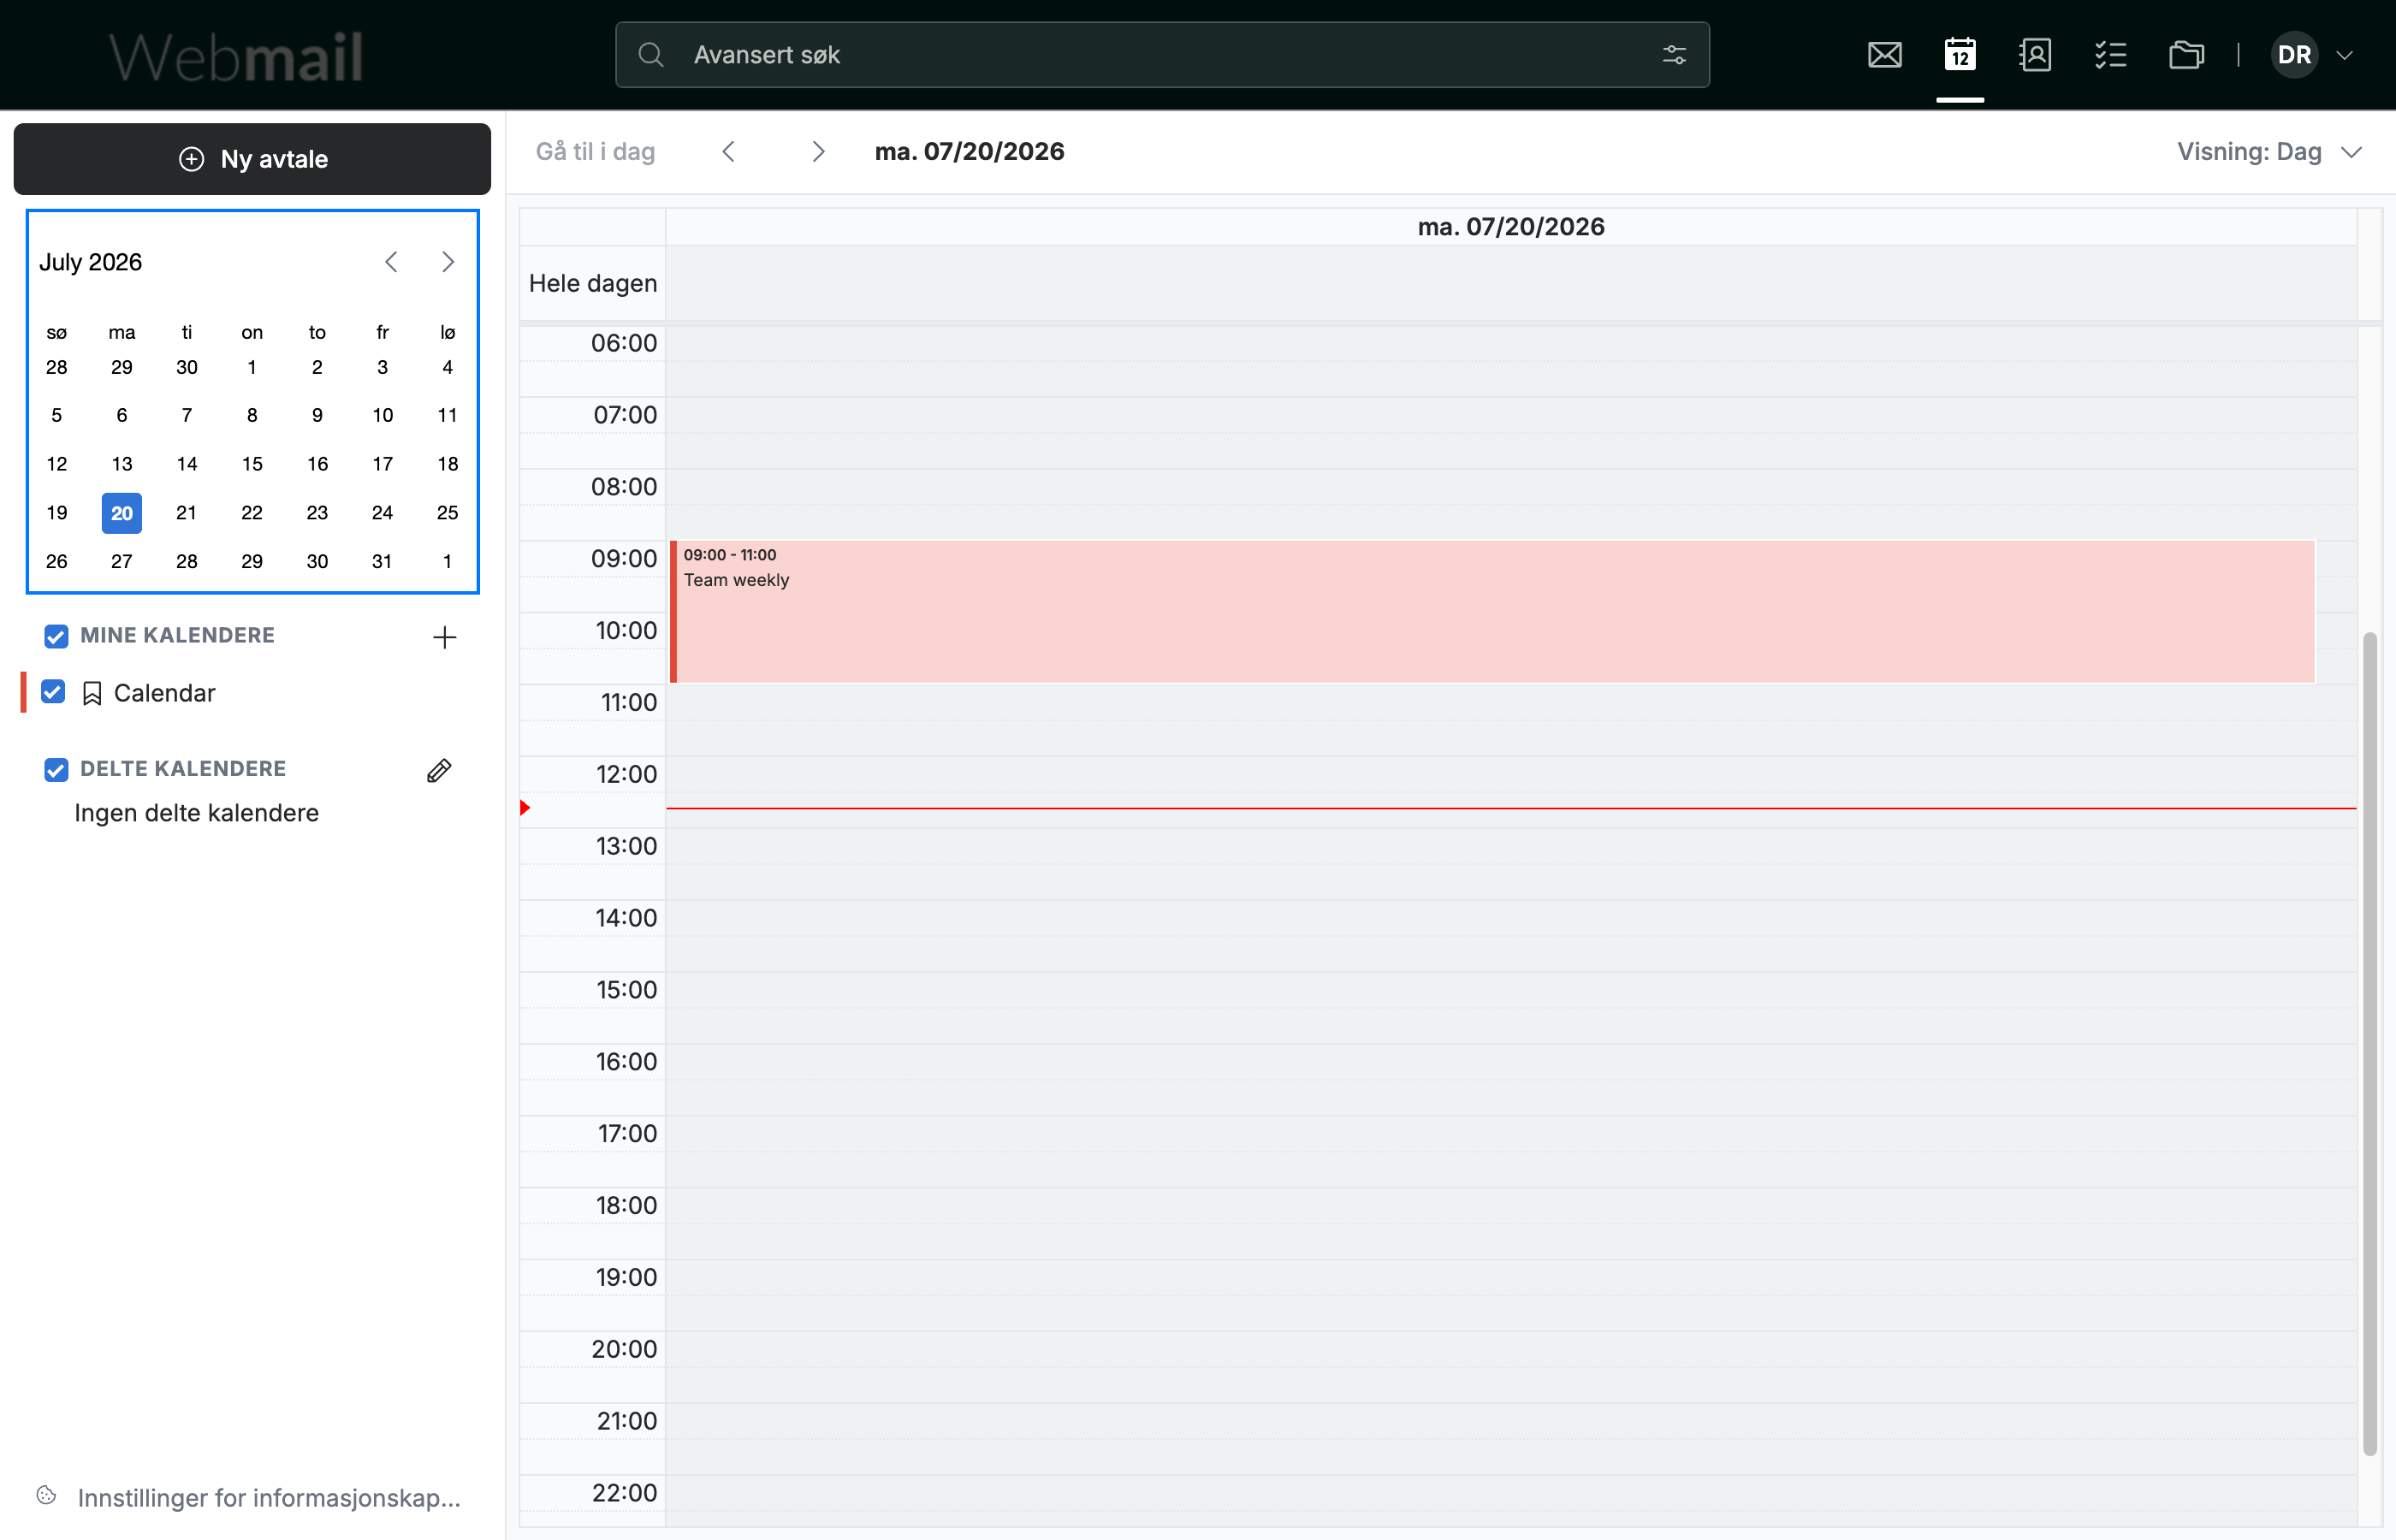2396x1540 pixels.
Task: Click the cookie settings icon
Action: click(x=46, y=1496)
